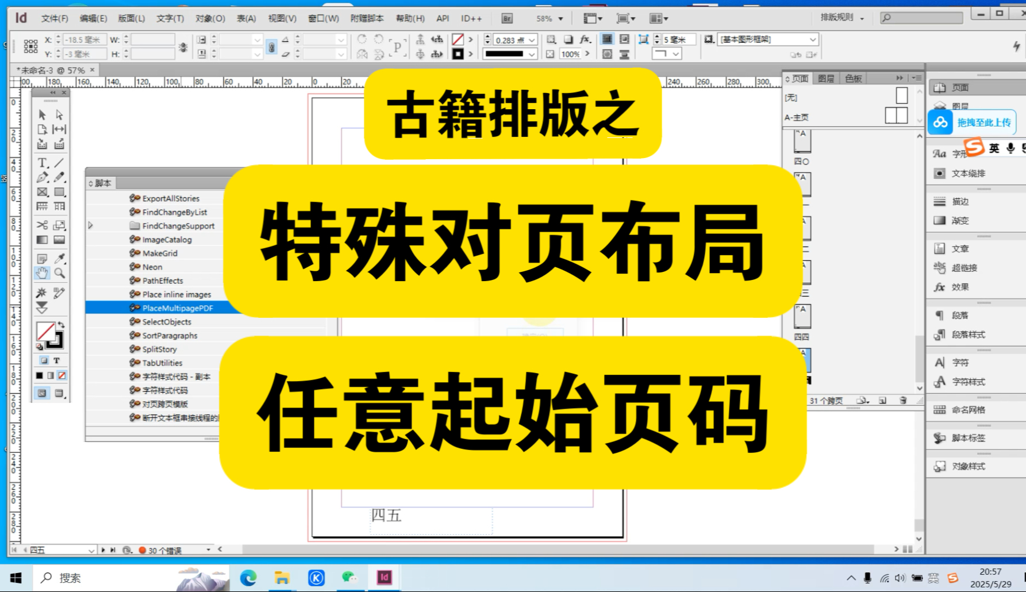1026x592 pixels.
Task: Open the stroke weight dropdown
Action: pos(532,39)
